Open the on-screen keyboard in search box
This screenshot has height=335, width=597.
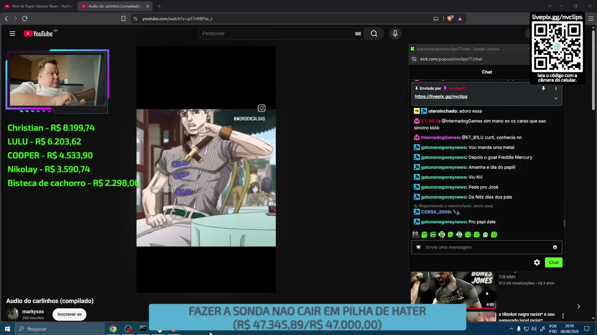pos(358,33)
